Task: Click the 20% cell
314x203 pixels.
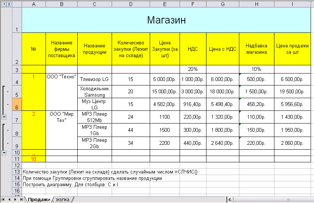Action: click(193, 69)
